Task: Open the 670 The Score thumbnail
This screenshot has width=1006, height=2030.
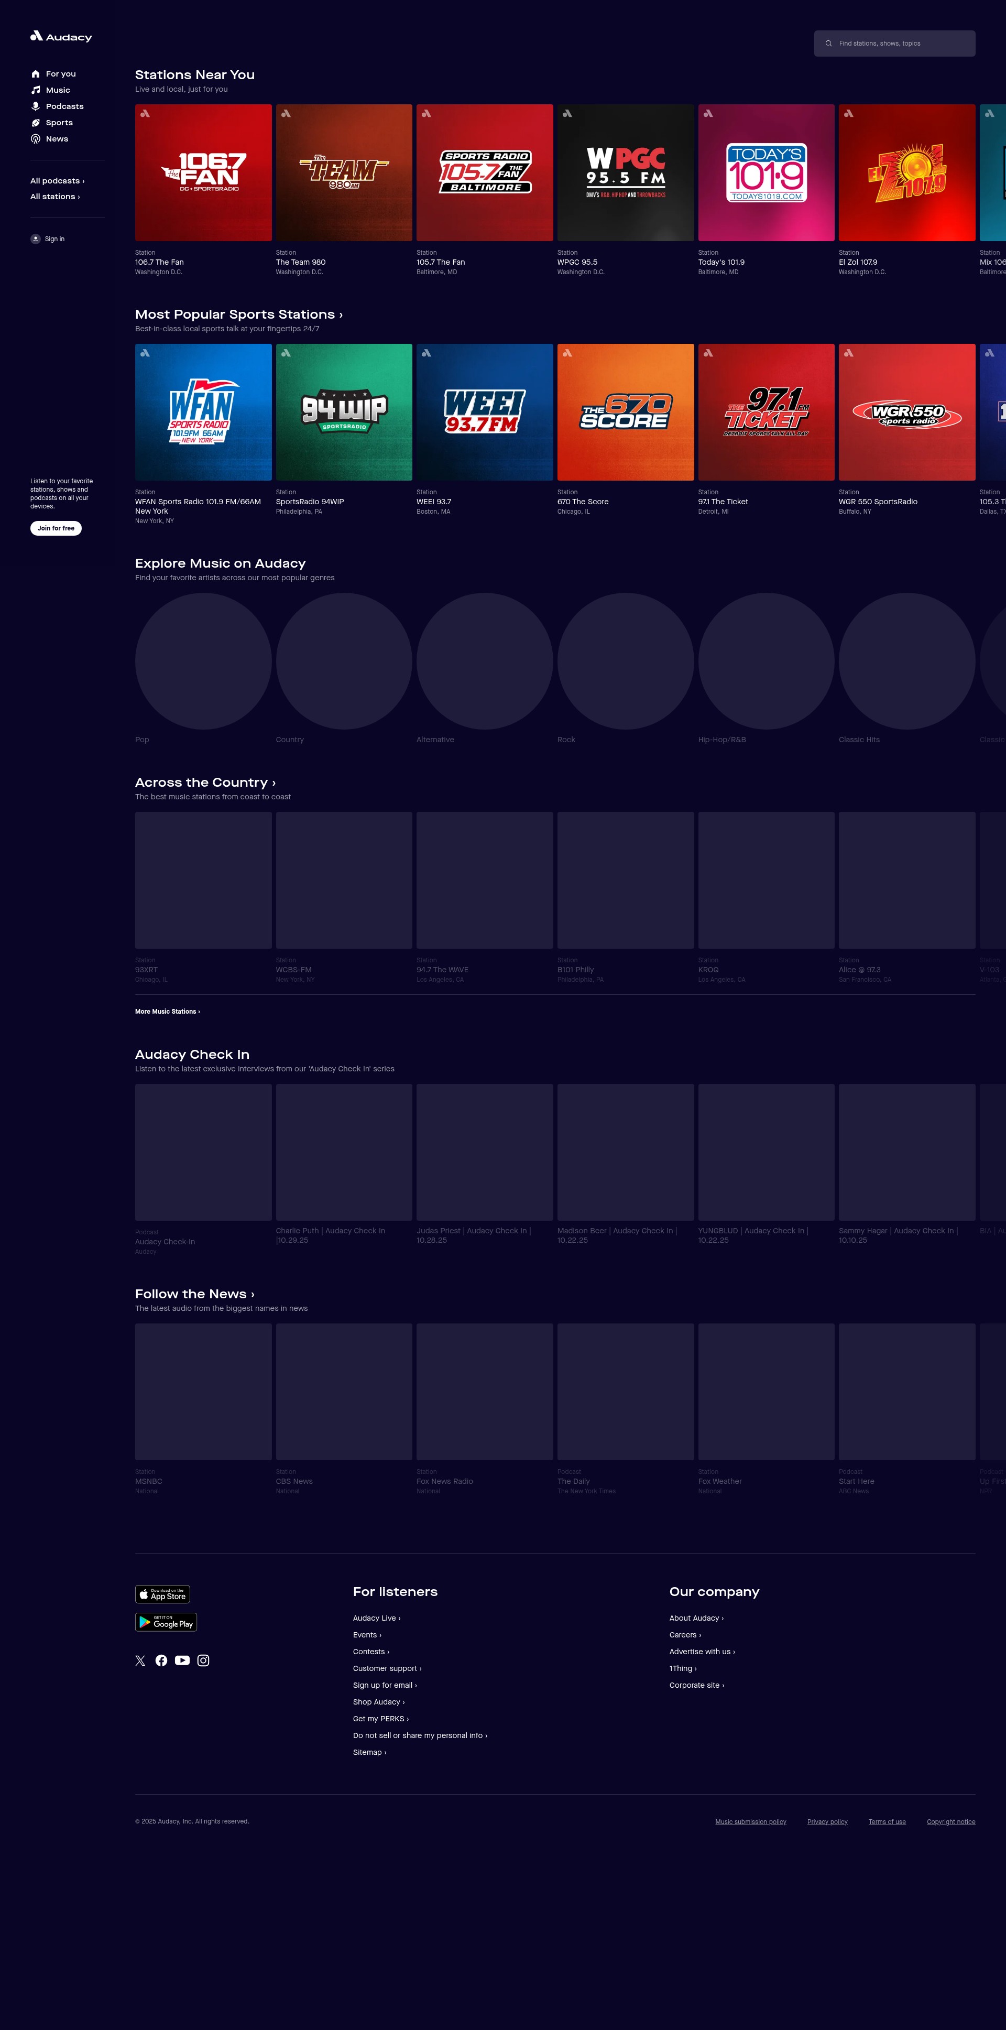Action: pos(626,412)
